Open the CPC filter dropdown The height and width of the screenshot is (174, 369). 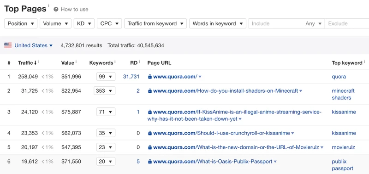pyautogui.click(x=109, y=23)
